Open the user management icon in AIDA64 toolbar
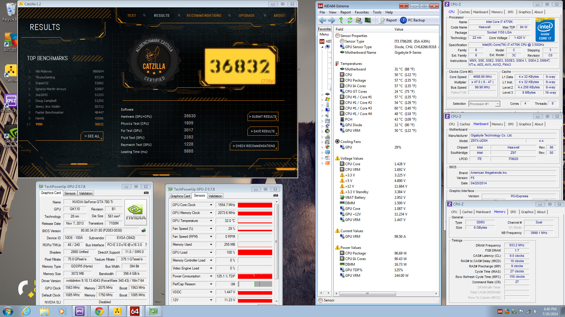The height and width of the screenshot is (317, 565). (x=358, y=20)
